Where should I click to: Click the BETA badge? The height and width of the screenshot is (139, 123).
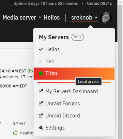pyautogui.click(x=78, y=37)
